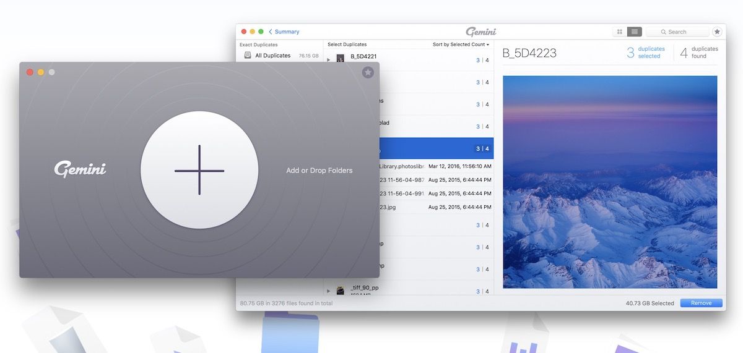Image resolution: width=743 pixels, height=353 pixels.
Task: Go back to Summary
Action: (x=284, y=32)
